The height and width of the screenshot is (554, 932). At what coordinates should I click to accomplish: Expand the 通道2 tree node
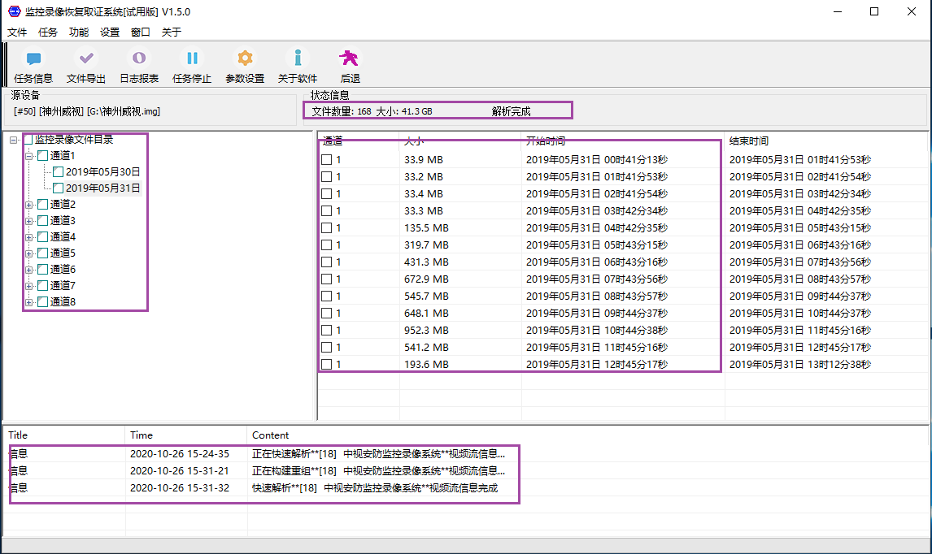point(29,205)
